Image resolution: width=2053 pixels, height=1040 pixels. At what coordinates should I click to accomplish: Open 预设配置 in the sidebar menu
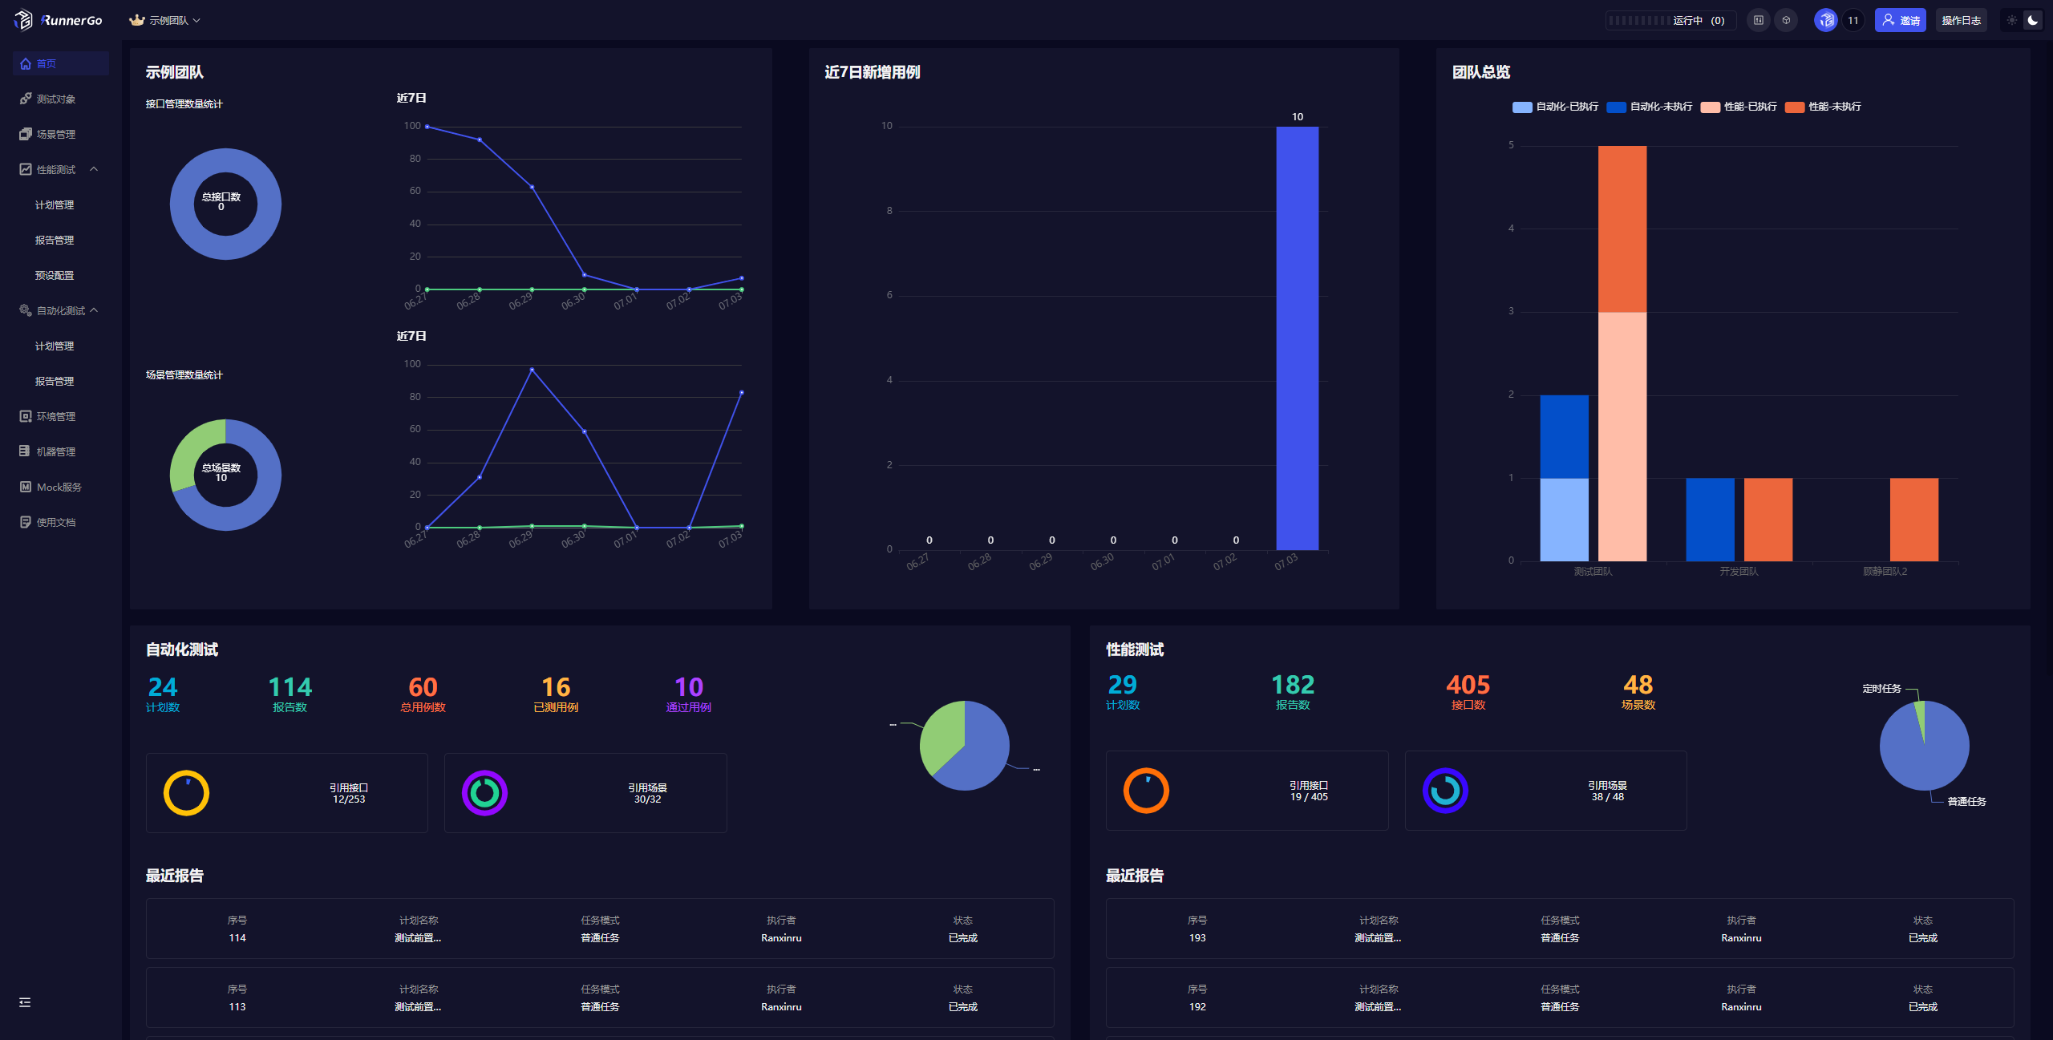pos(55,275)
